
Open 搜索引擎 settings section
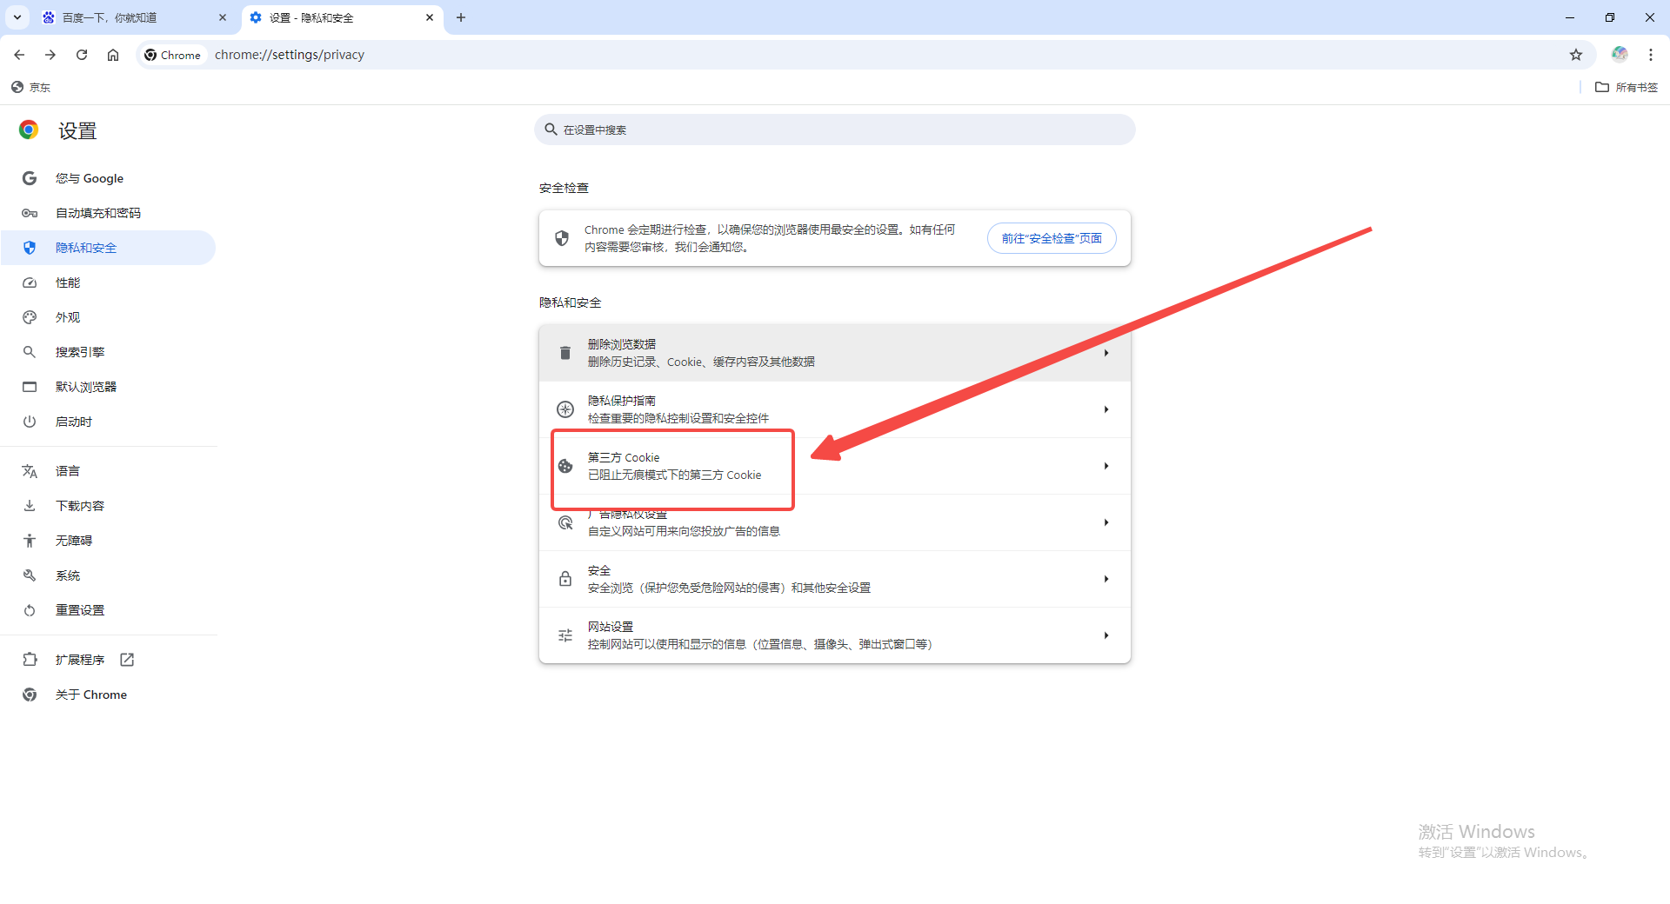[x=109, y=352]
